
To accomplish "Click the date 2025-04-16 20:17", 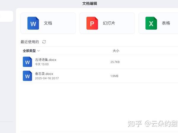I will pos(47,78).
